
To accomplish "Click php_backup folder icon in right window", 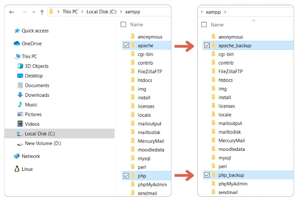I will click(213, 175).
